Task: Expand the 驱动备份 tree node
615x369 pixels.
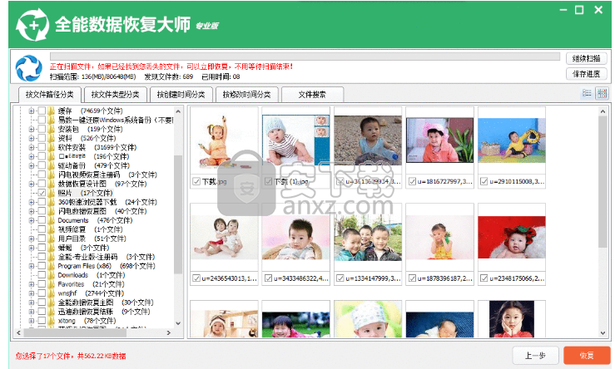Action: [x=32, y=165]
